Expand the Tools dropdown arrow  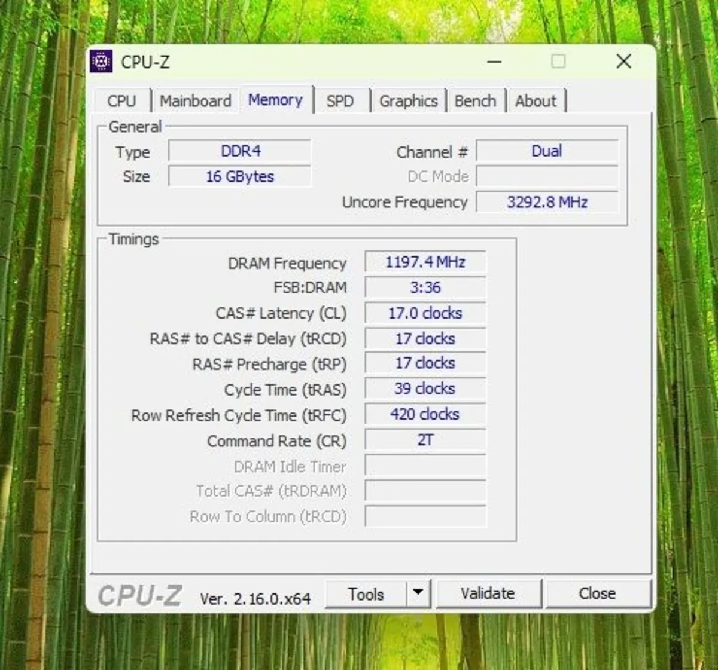point(418,594)
